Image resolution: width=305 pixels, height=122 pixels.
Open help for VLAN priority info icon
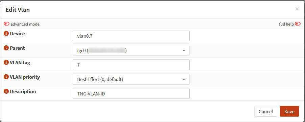(6, 77)
